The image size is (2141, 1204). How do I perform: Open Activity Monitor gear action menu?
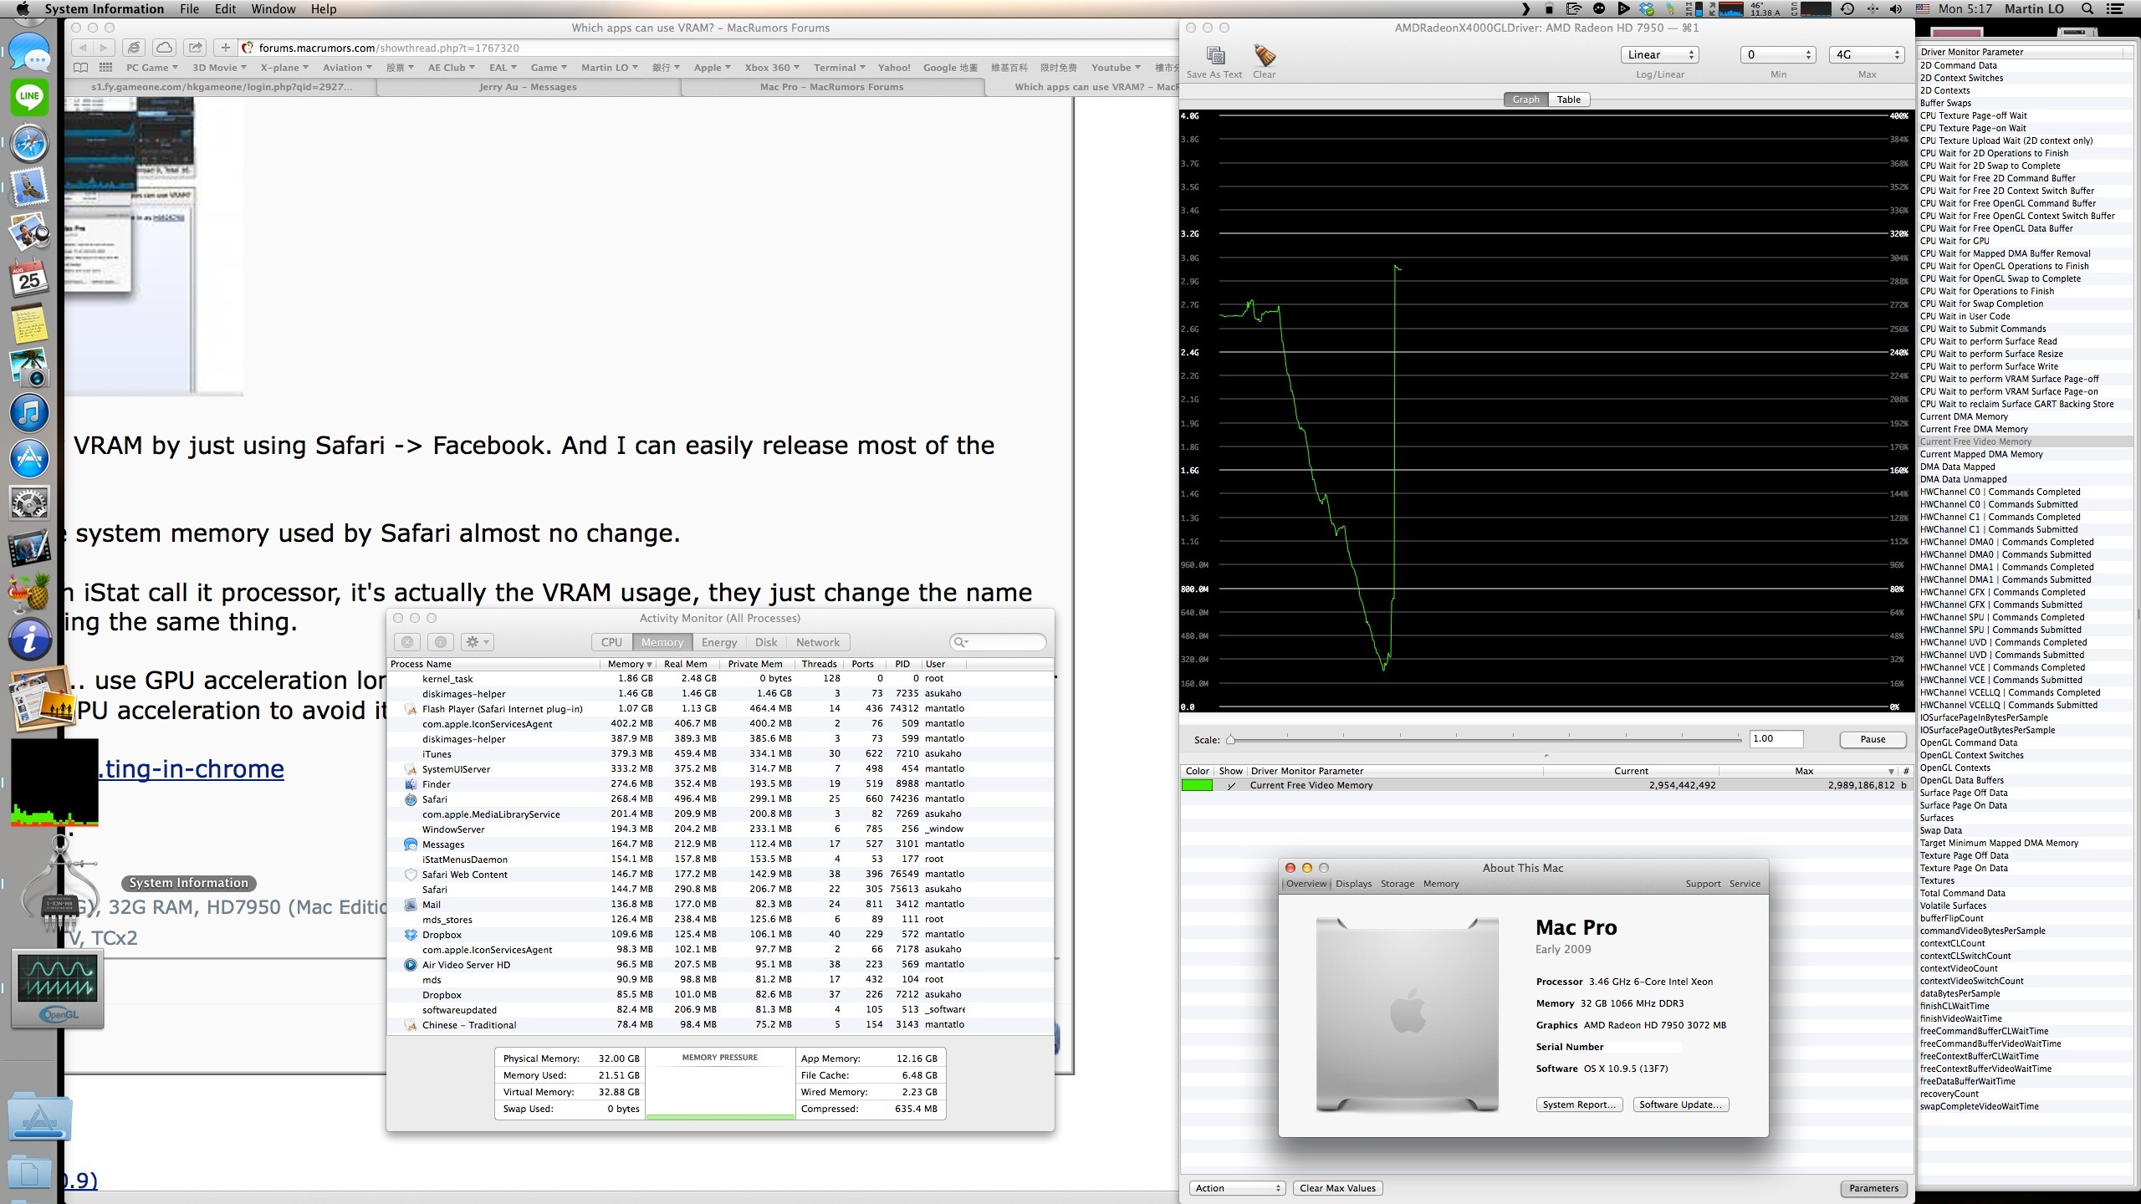(x=478, y=642)
